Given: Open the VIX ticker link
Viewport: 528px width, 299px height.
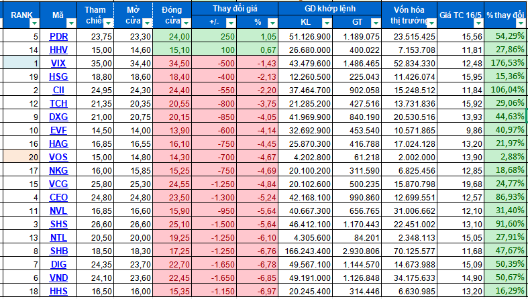Looking at the screenshot, I should point(58,63).
